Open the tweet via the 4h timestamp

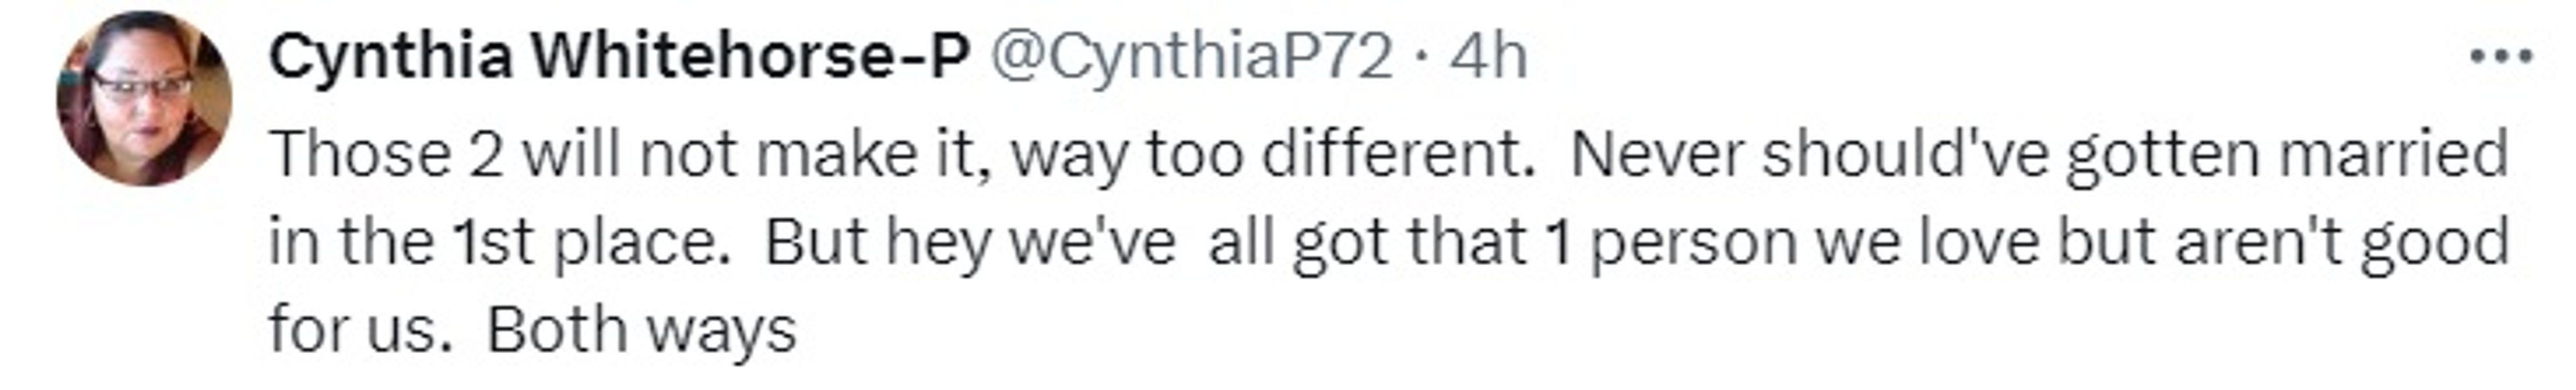coord(1489,56)
